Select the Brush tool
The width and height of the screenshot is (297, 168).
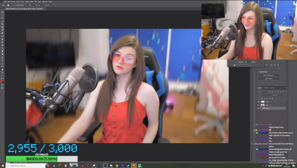(x=2, y=36)
